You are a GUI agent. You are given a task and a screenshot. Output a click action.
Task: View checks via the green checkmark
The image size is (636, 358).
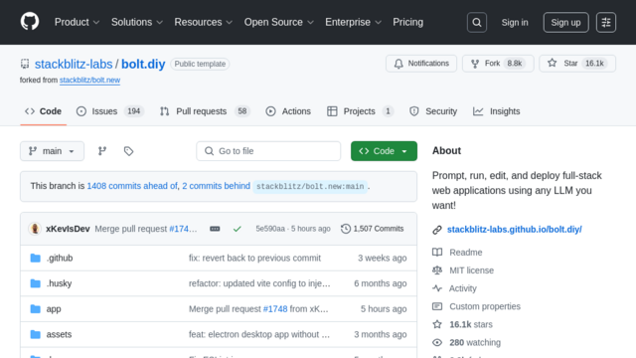(x=238, y=229)
